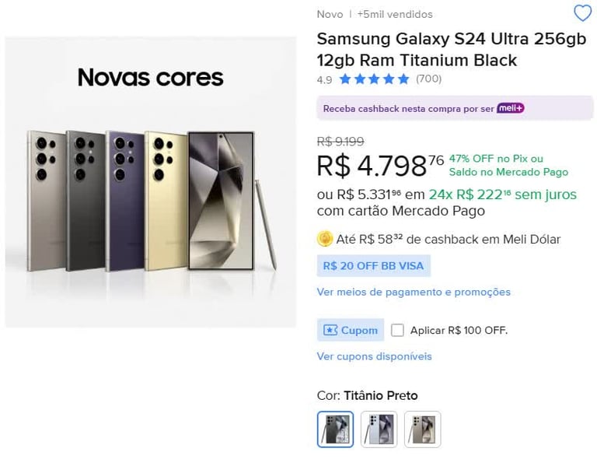Click the R$ 20 OFF BB VISA tag
597x459 pixels.
pyautogui.click(x=374, y=266)
